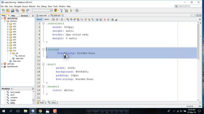Collapse the m11 folder node
This screenshot has width=204, height=114.
[8, 51]
